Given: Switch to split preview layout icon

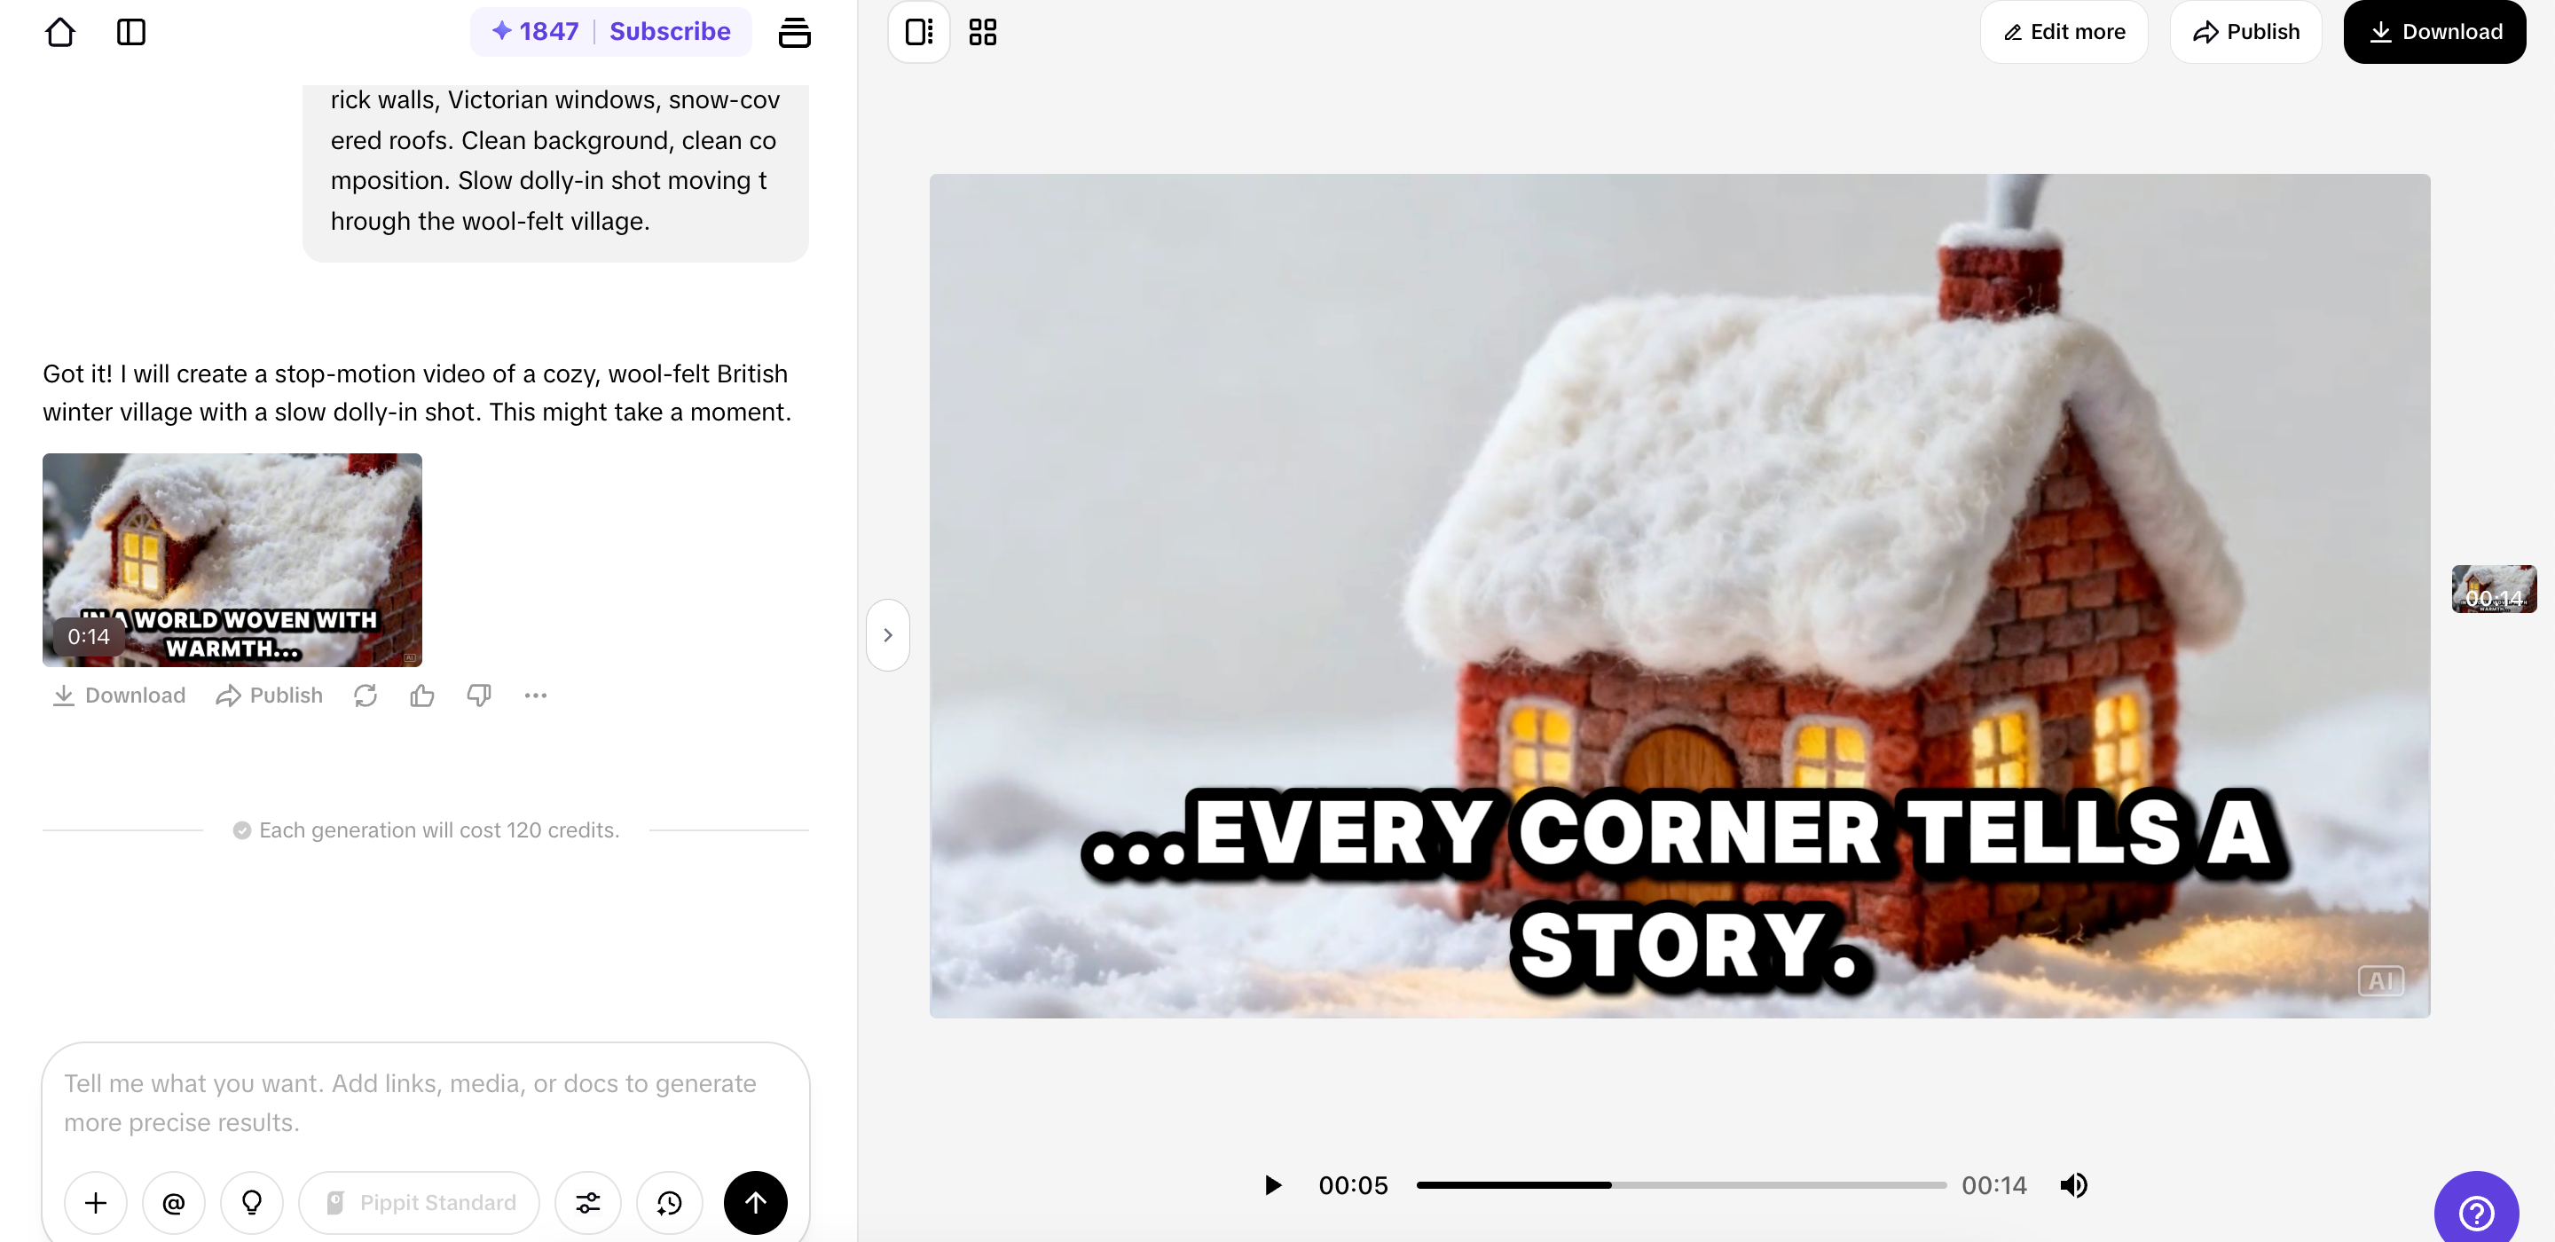Looking at the screenshot, I should [918, 32].
